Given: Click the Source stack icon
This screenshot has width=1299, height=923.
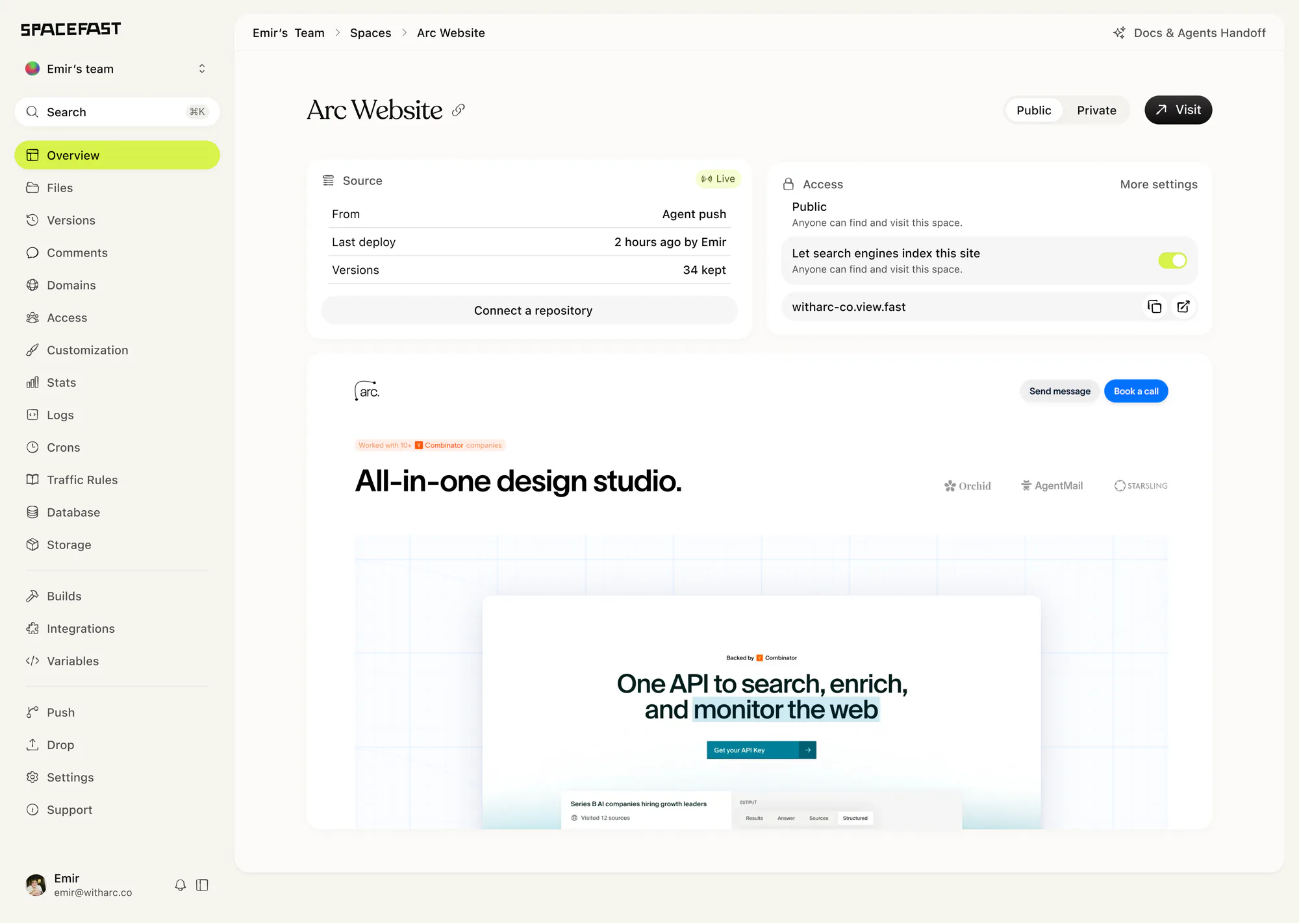Looking at the screenshot, I should click(329, 180).
